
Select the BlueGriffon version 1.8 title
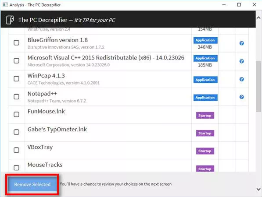[57, 40]
